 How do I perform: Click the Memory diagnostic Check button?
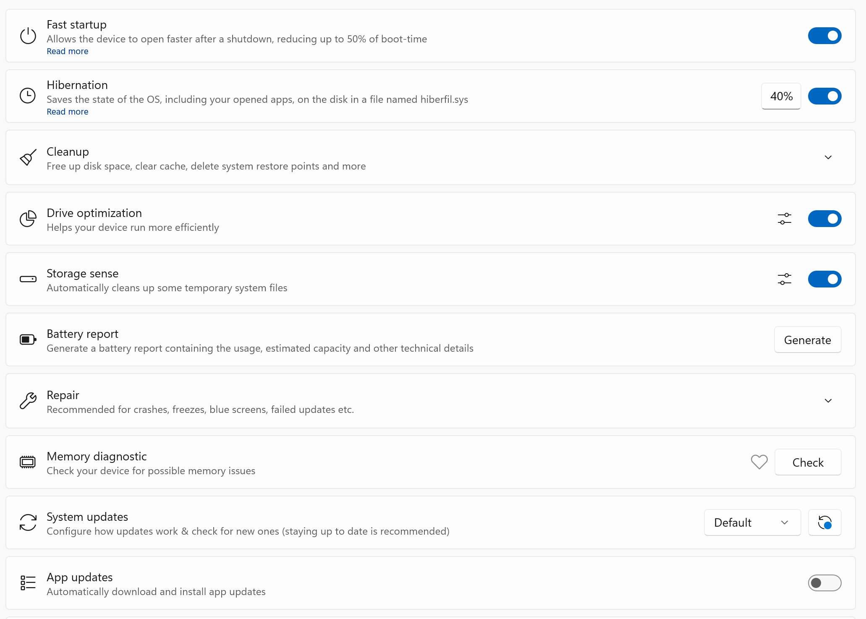click(808, 462)
